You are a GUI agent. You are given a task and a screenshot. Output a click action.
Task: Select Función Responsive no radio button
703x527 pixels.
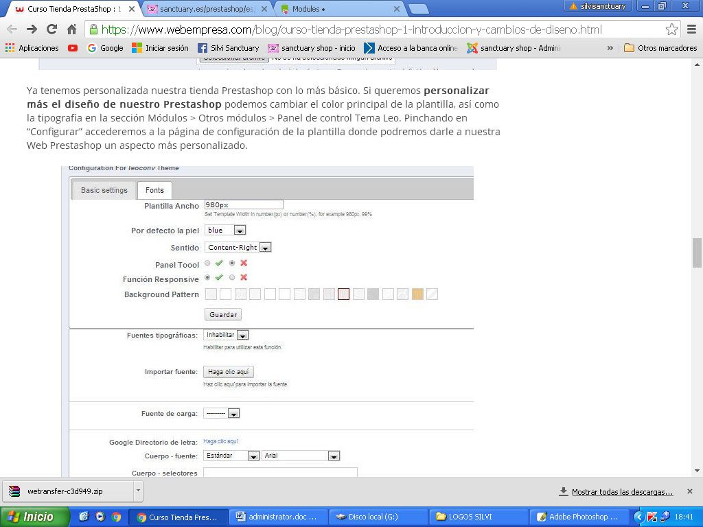pos(232,277)
